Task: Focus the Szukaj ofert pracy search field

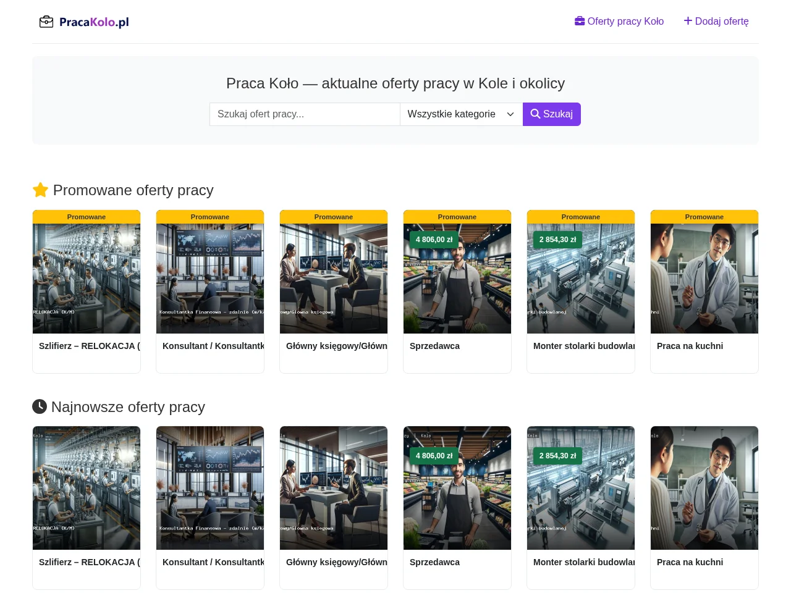Action: pyautogui.click(x=305, y=114)
